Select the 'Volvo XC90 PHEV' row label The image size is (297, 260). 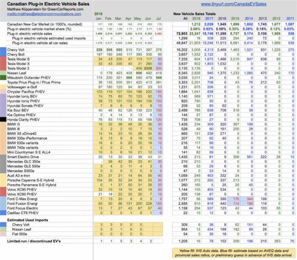(22, 189)
